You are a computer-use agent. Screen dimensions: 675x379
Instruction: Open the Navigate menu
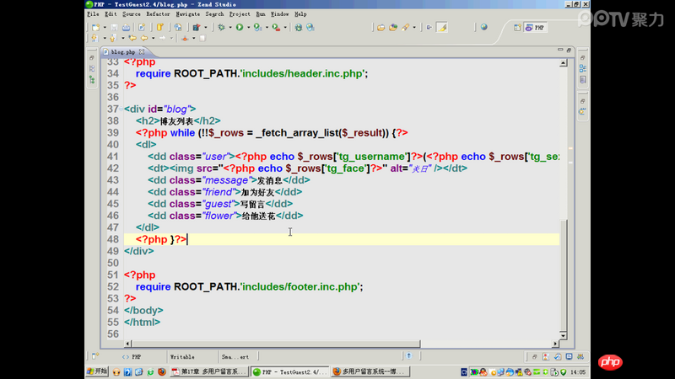tap(187, 14)
